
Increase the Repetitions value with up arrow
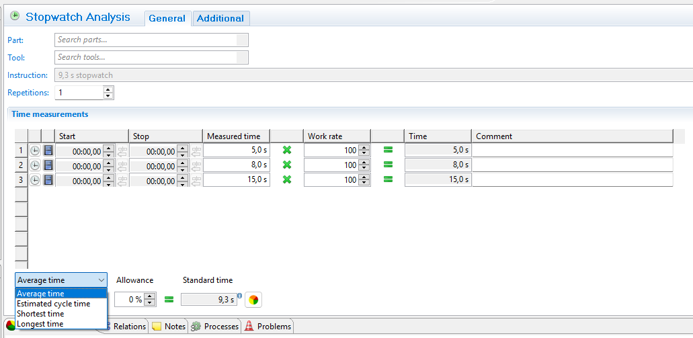[x=108, y=89]
